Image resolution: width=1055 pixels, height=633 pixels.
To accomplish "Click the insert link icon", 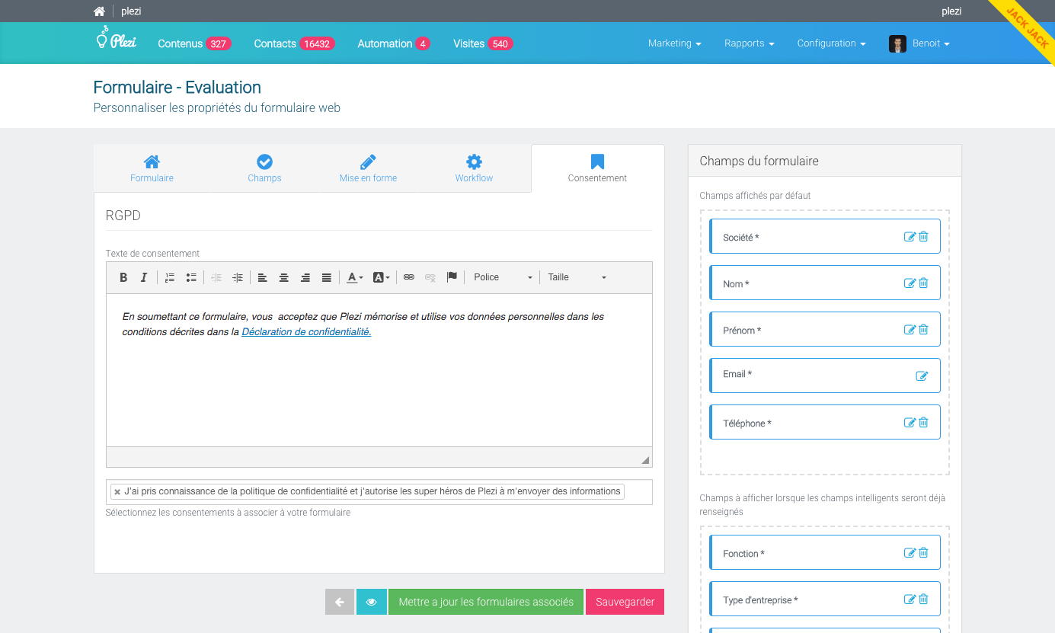I will [409, 277].
